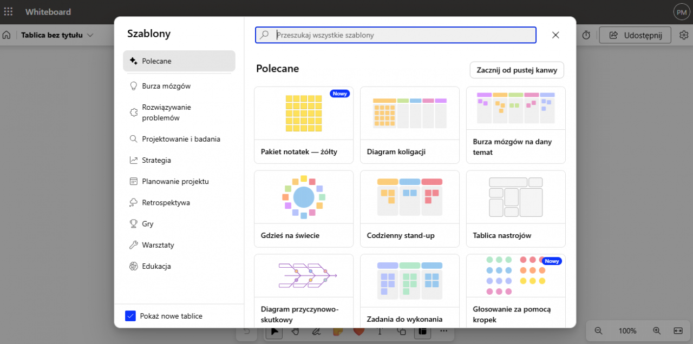This screenshot has width=693, height=344.
Task: Expand the Tablica bez tytułu dropdown
Action: [x=90, y=35]
